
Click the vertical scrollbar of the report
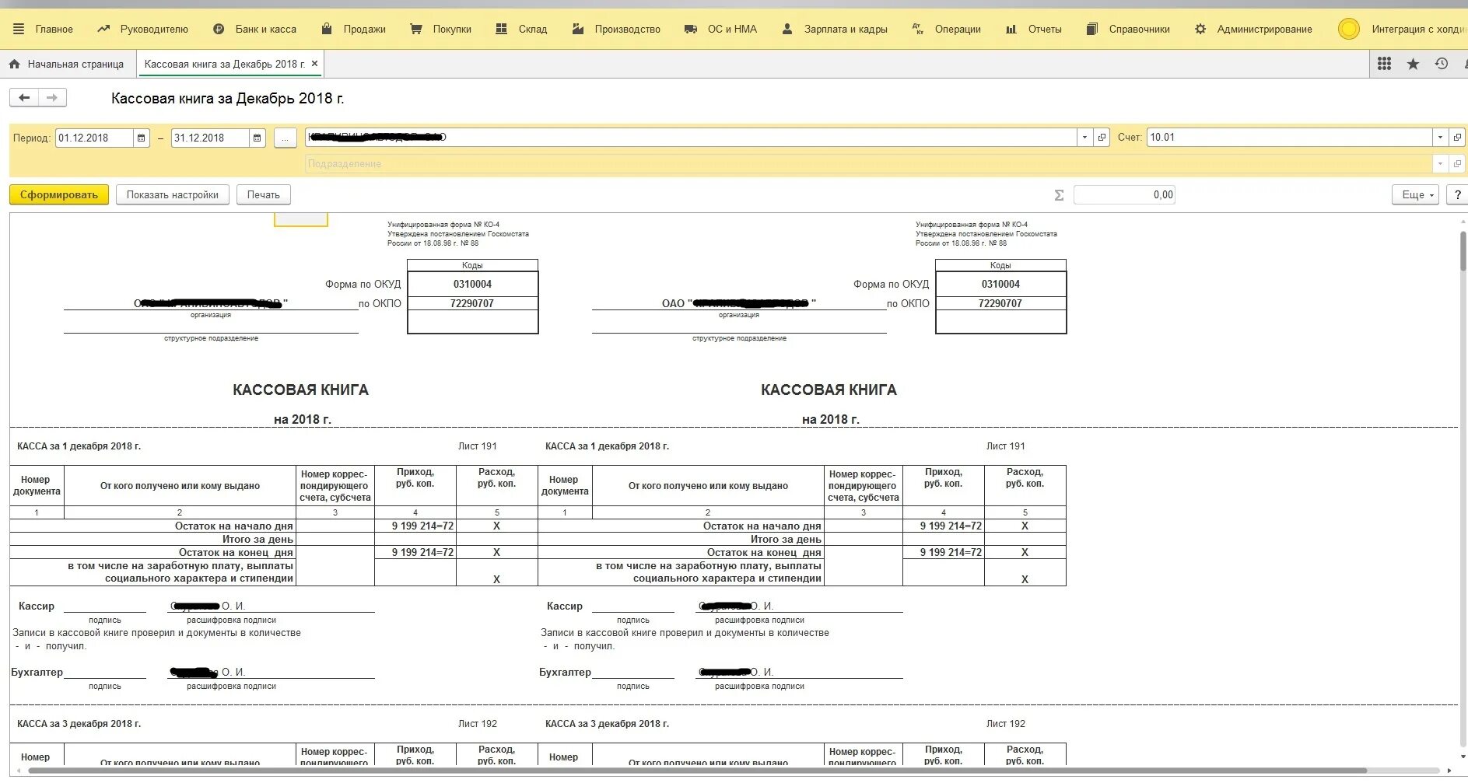(x=1463, y=250)
